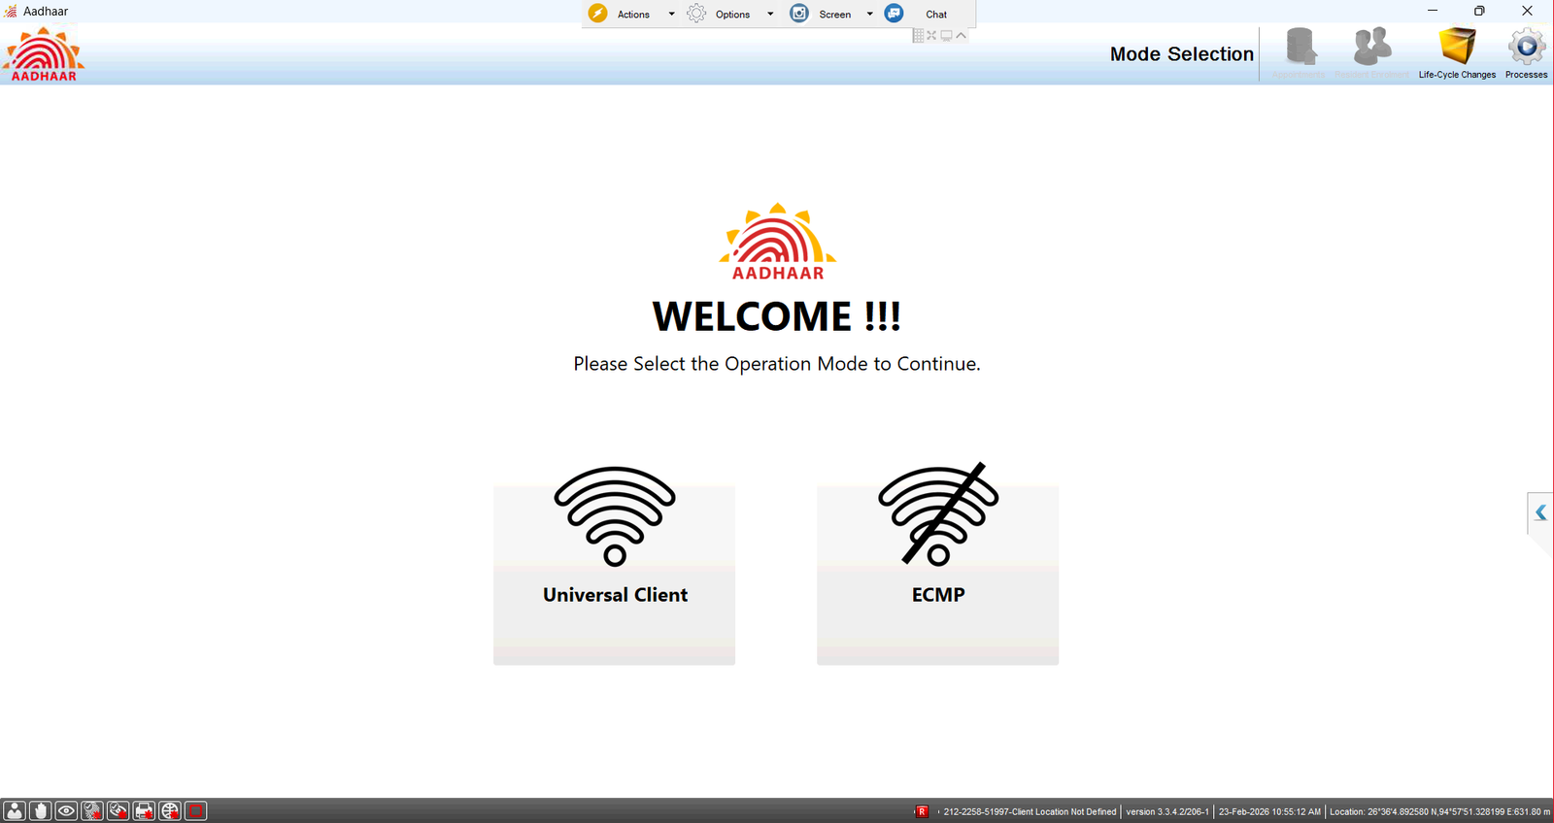Image resolution: width=1554 pixels, height=823 pixels.
Task: Click the fingerprint device status icon
Action: pyautogui.click(x=92, y=810)
